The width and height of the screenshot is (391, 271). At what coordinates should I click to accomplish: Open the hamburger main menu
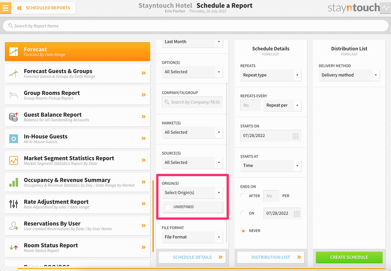(5, 8)
